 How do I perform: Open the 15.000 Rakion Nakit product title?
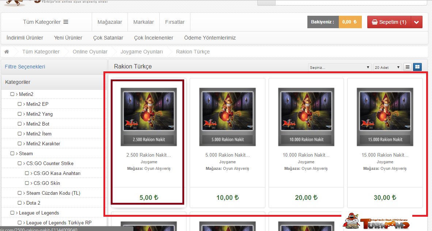click(385, 155)
